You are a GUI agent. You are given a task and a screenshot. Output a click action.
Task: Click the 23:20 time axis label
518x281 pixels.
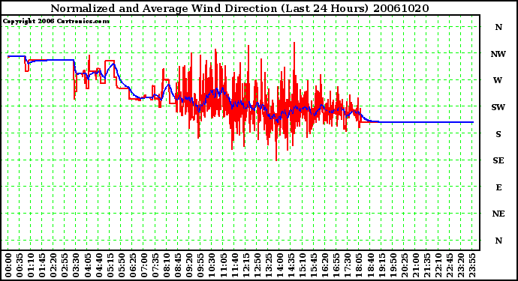tap(460, 265)
